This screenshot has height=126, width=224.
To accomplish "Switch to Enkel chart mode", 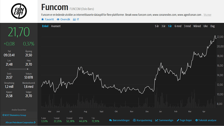I will (x=45, y=26).
